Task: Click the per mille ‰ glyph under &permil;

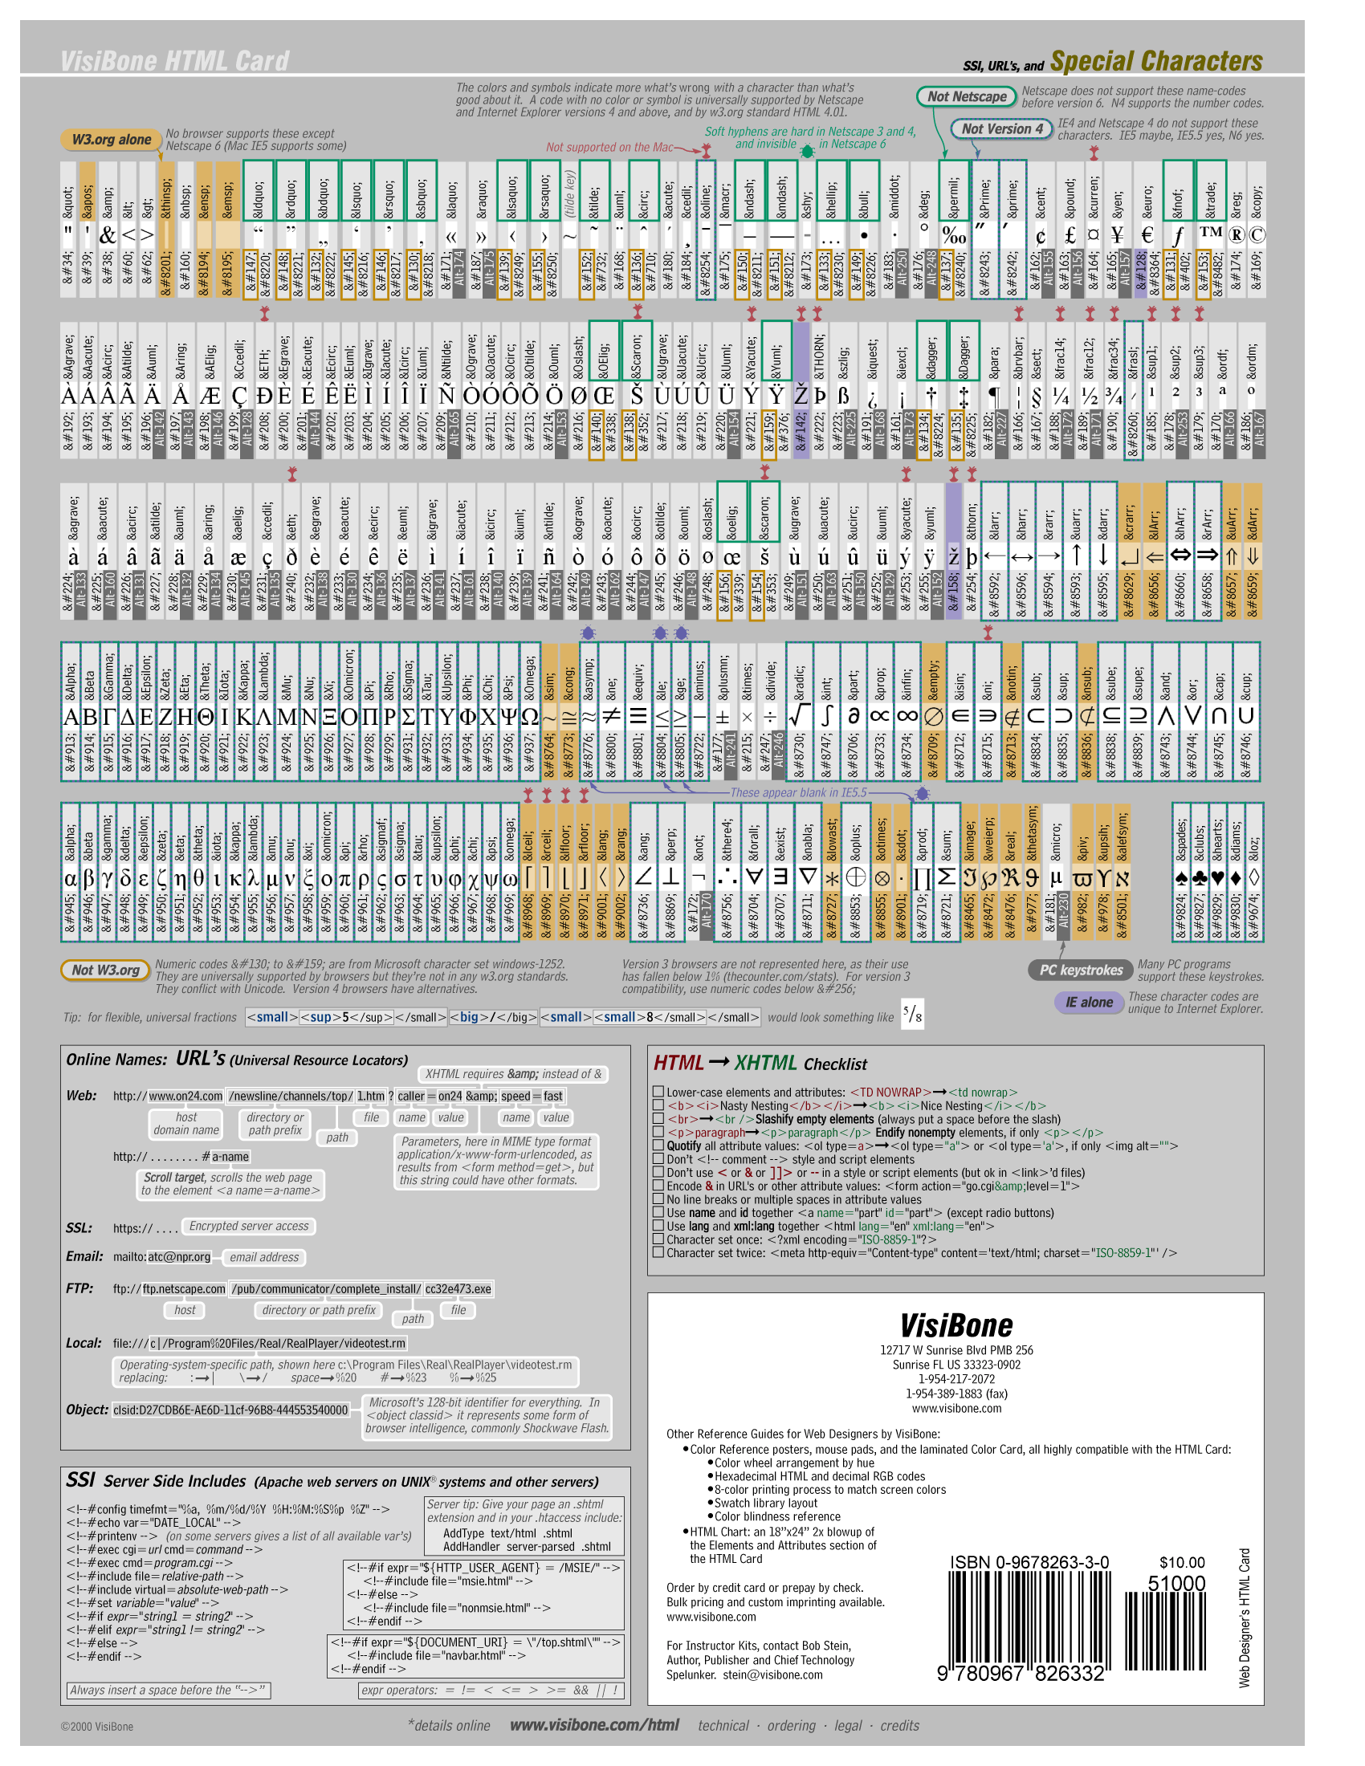Action: coord(954,235)
